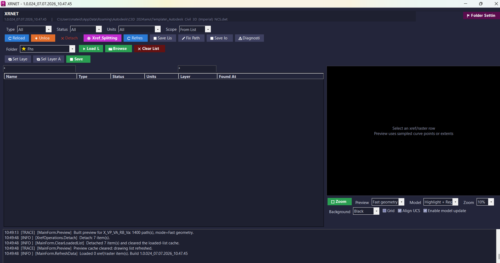The width and height of the screenshot is (500, 263).
Task: Click the Reload button
Action: point(17,38)
